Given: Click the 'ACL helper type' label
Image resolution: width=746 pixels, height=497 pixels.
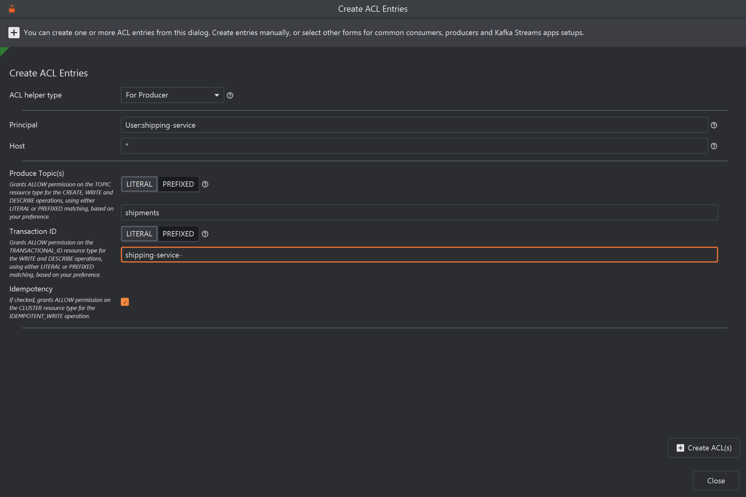Looking at the screenshot, I should 35,95.
